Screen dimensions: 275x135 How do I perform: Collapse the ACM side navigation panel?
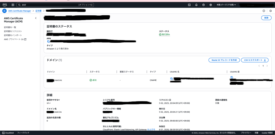[36, 18]
